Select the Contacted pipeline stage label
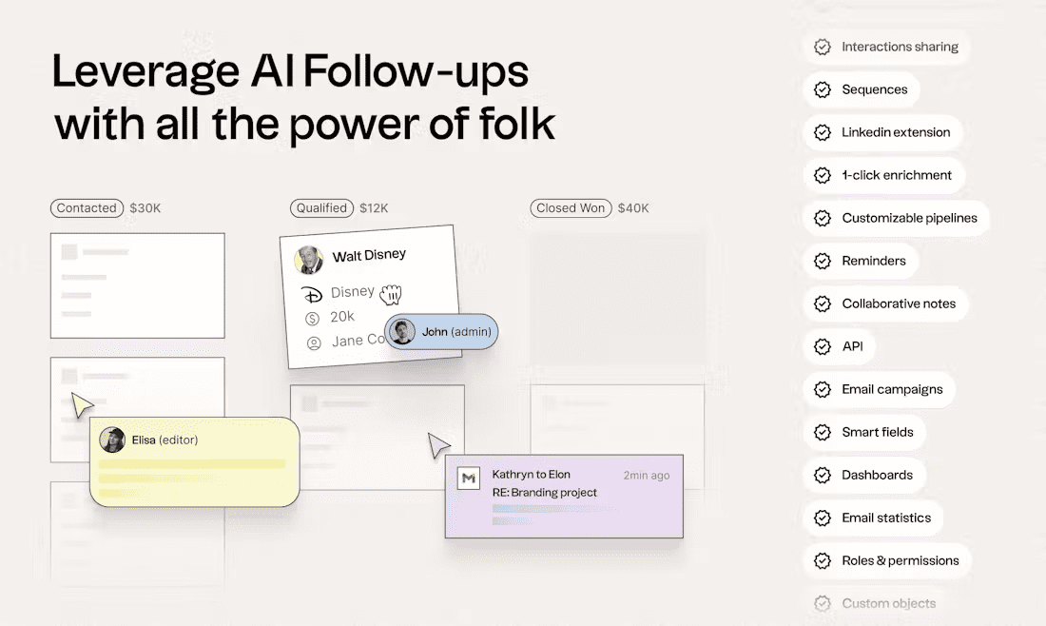The width and height of the screenshot is (1046, 626). tap(87, 208)
